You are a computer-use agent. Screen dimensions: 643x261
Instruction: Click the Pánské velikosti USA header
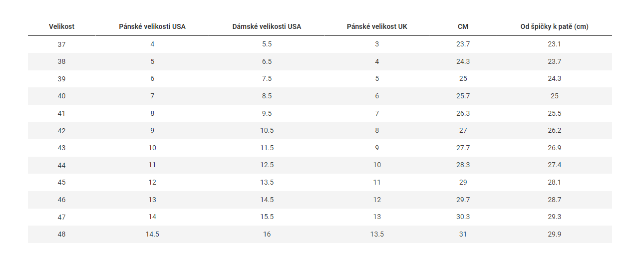(152, 26)
